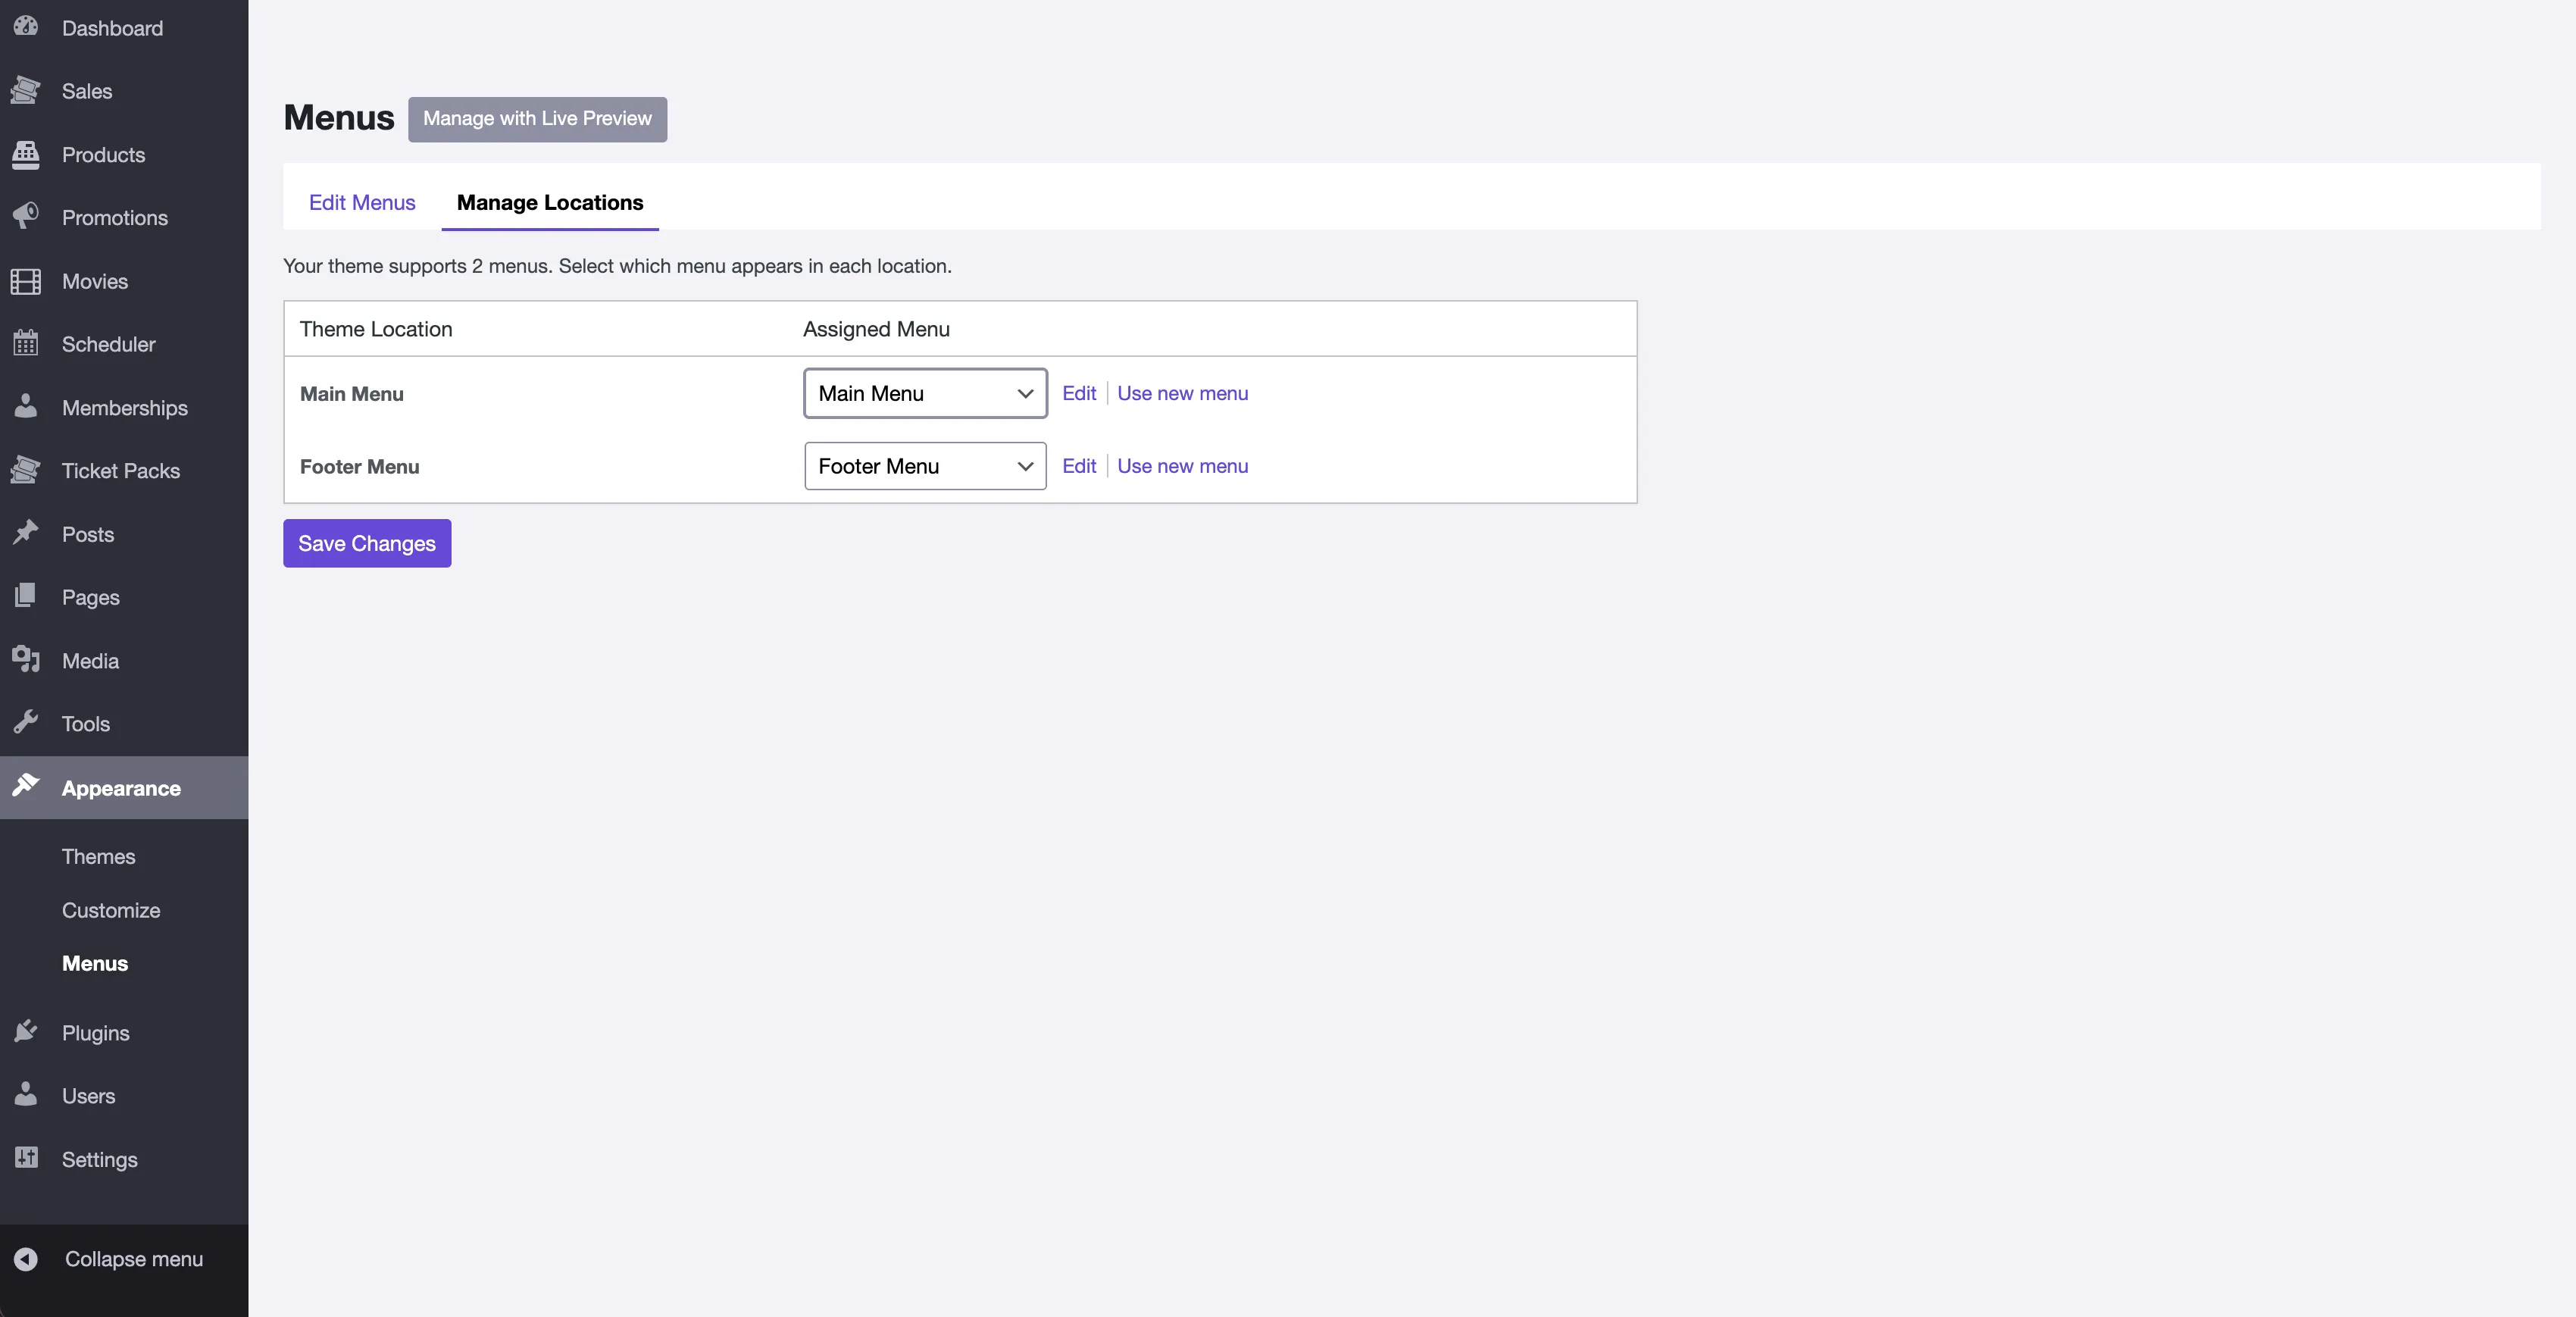Click the Users person icon
Image resolution: width=2576 pixels, height=1317 pixels.
26,1095
